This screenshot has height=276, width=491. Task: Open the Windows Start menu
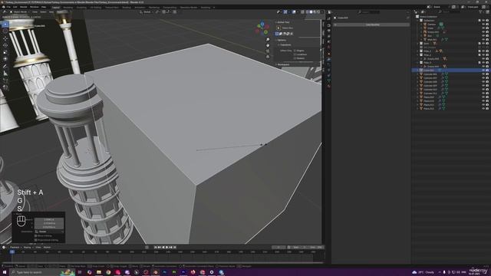pos(5,272)
